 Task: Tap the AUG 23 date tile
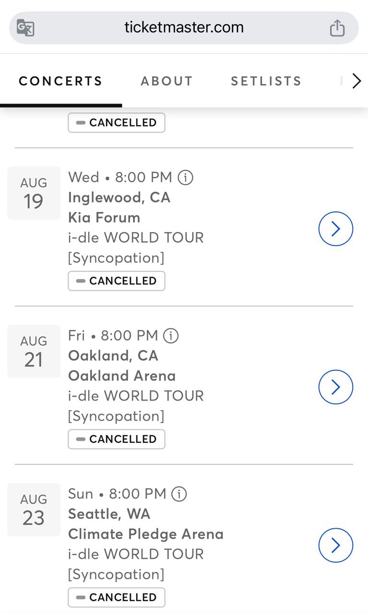tap(34, 510)
